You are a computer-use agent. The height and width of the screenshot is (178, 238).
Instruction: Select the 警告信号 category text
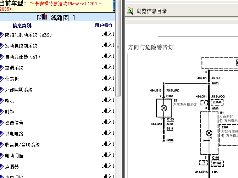[x=14, y=123]
